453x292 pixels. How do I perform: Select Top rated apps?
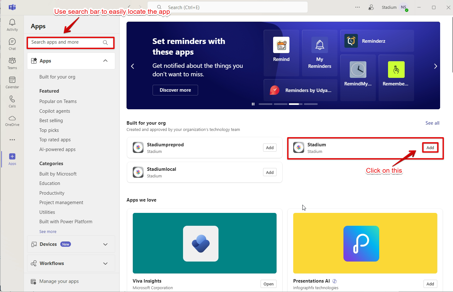click(x=55, y=140)
